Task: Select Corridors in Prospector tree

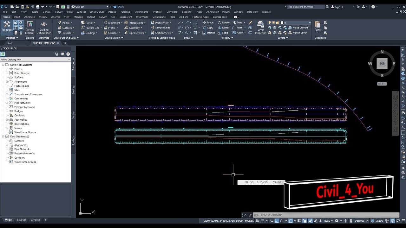Action: 19,115
